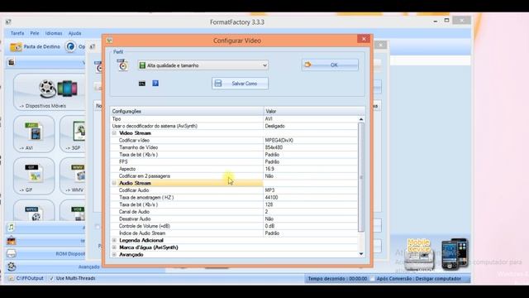Open the audio category music note icon
Image resolution: width=529 pixels, height=298 pixels.
[12, 228]
